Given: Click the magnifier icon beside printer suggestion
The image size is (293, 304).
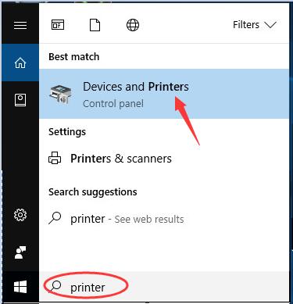Looking at the screenshot, I should (55, 218).
